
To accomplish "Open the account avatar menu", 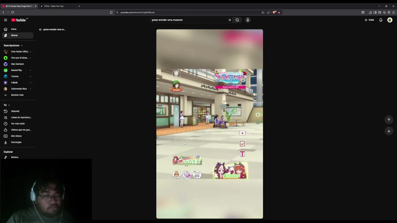I will click(390, 20).
